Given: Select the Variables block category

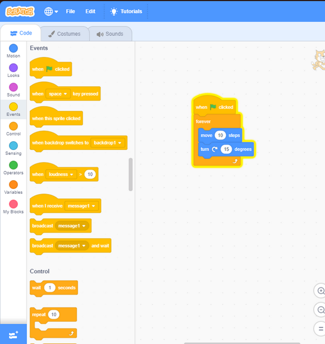Looking at the screenshot, I should [13, 187].
